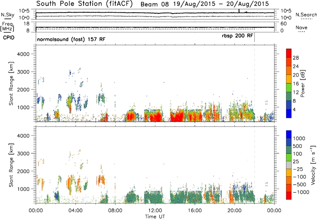Click the 'South Pole Station (fitACF)' title
The width and height of the screenshot is (317, 219).
click(x=84, y=4)
